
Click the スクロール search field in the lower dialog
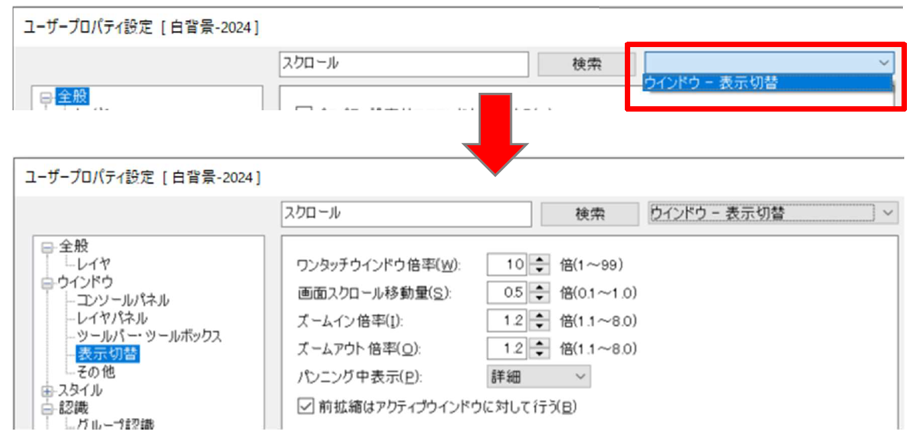[x=407, y=213]
